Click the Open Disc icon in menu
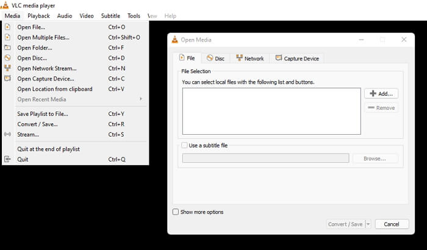427x250 pixels. 7,58
